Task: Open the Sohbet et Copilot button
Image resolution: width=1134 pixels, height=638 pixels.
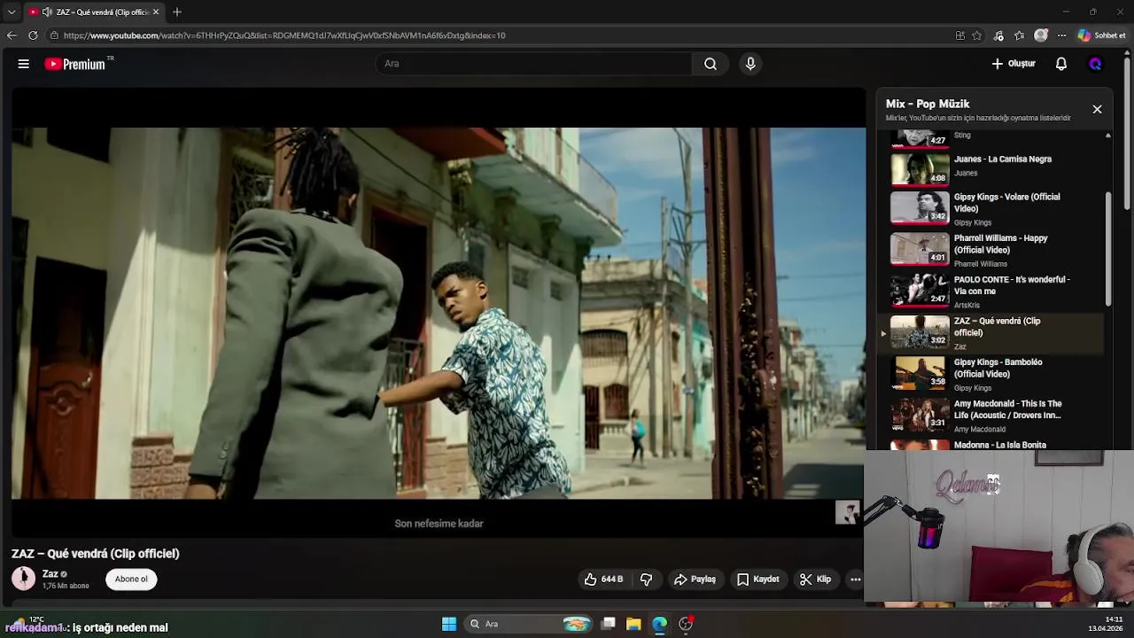Action: [x=1101, y=35]
